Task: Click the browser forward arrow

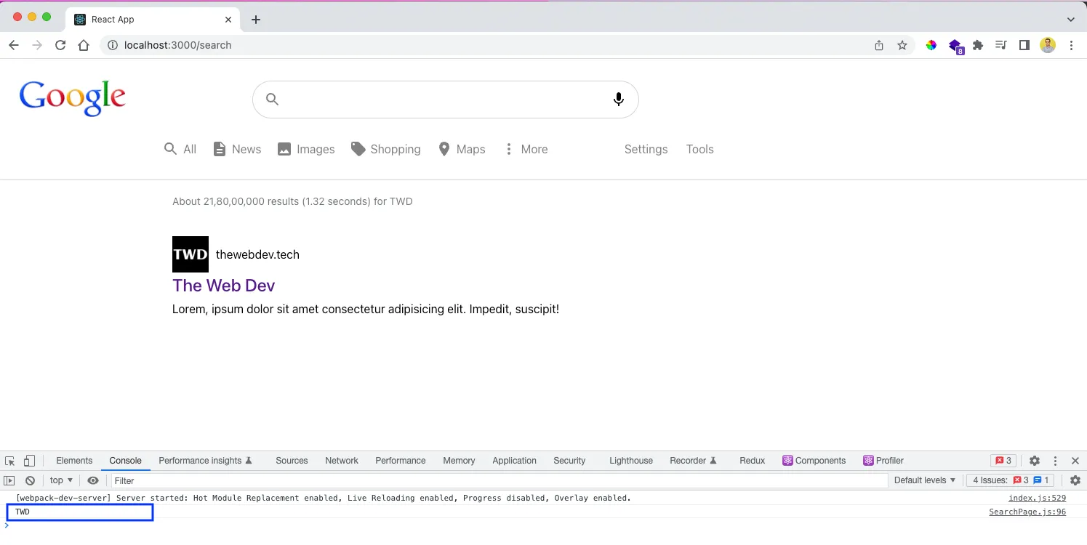Action: pos(37,45)
